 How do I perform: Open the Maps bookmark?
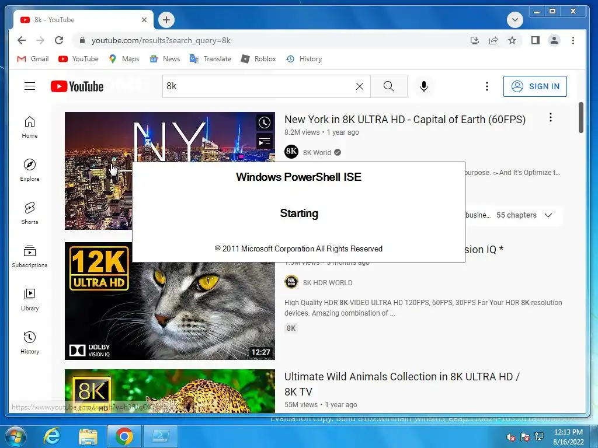(x=124, y=59)
